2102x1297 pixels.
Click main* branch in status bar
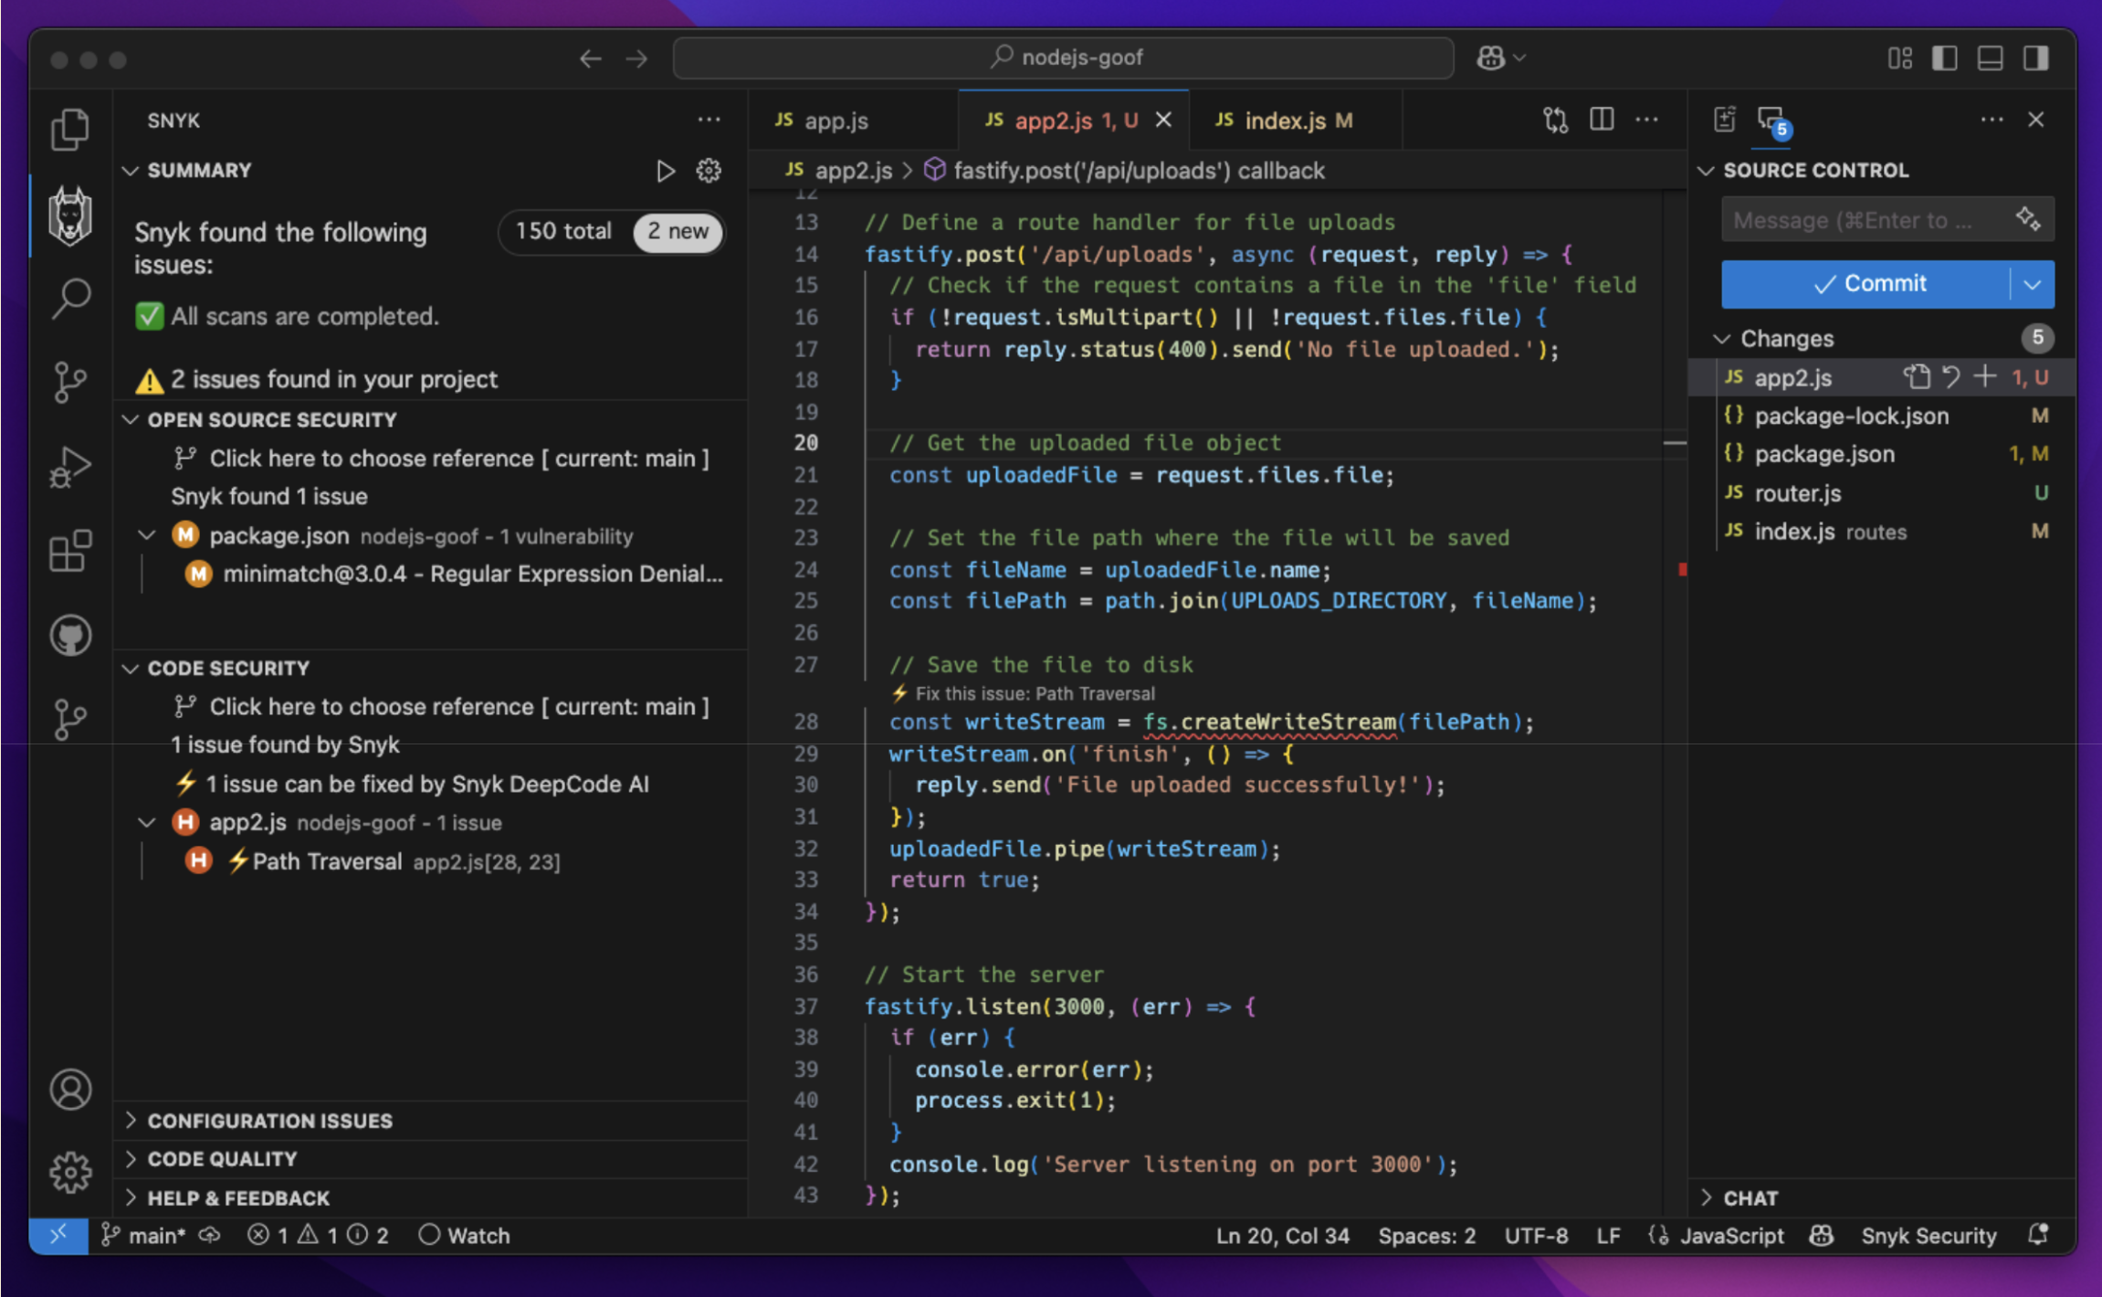[x=143, y=1236]
